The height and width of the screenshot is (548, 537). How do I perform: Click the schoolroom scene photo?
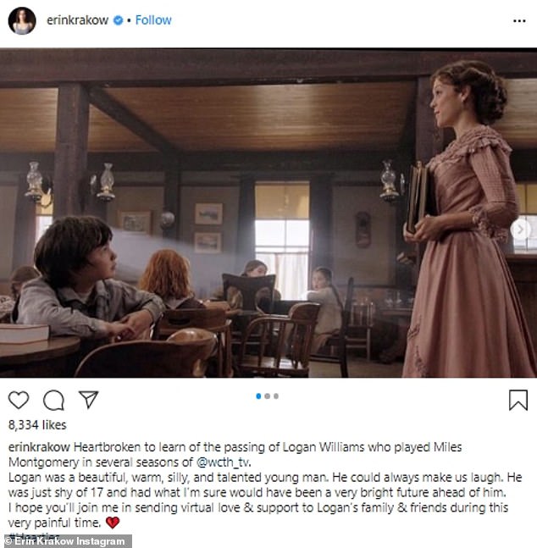point(268,213)
